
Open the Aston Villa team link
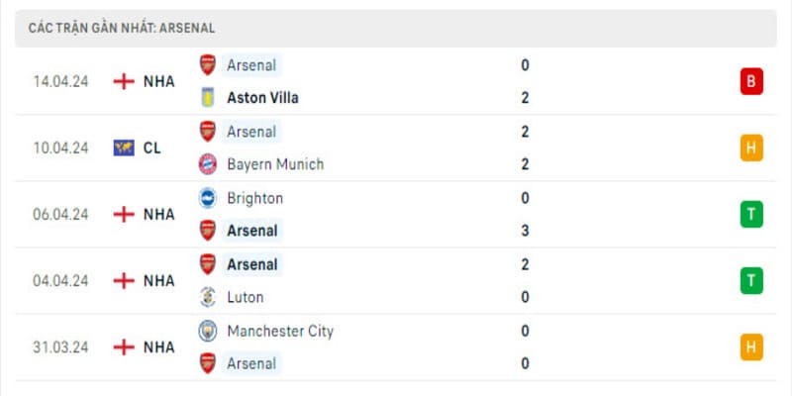[262, 97]
